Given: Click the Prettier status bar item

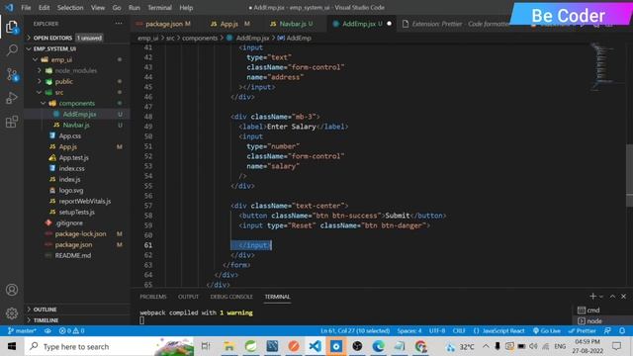Looking at the screenshot, I should 583,331.
